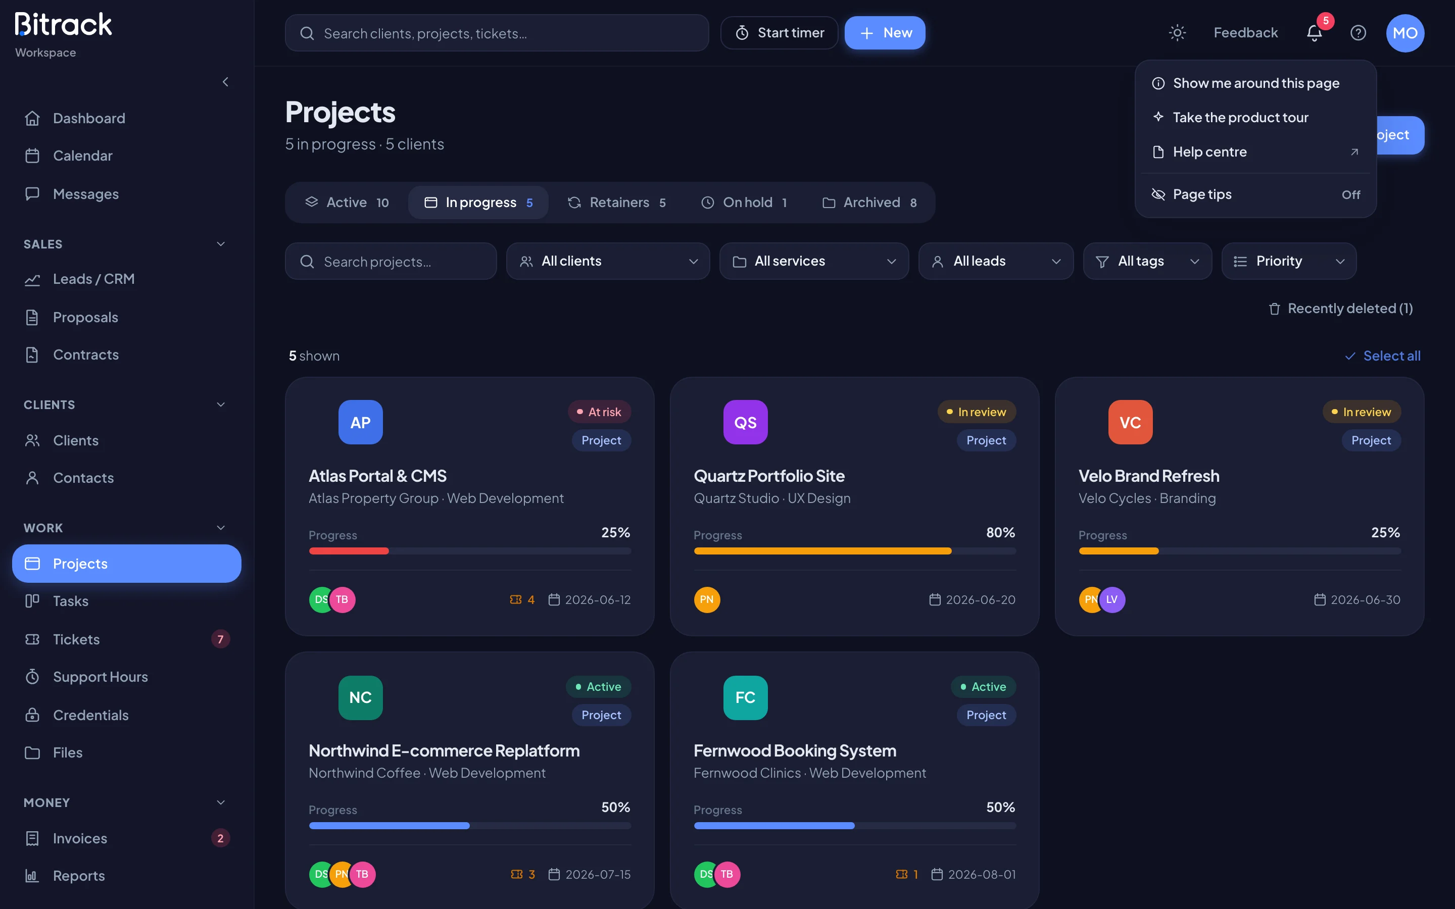Click the calendar date icon on Northwind card
1455x909 pixels.
(x=554, y=874)
